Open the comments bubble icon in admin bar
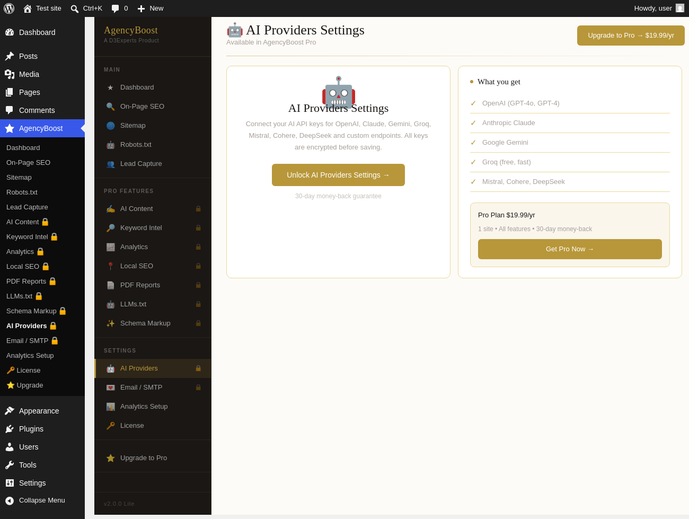The height and width of the screenshot is (519, 689). coord(115,8)
